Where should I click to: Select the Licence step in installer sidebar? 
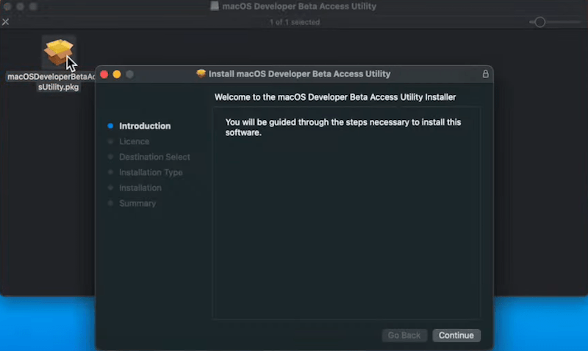tap(134, 141)
